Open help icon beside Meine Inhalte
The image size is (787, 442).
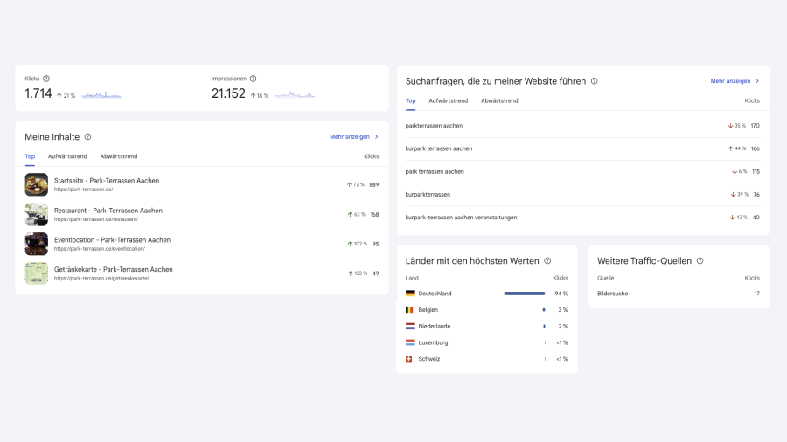87,137
